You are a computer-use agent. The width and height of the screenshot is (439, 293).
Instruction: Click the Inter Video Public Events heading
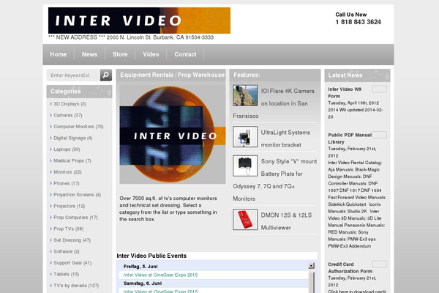click(151, 256)
